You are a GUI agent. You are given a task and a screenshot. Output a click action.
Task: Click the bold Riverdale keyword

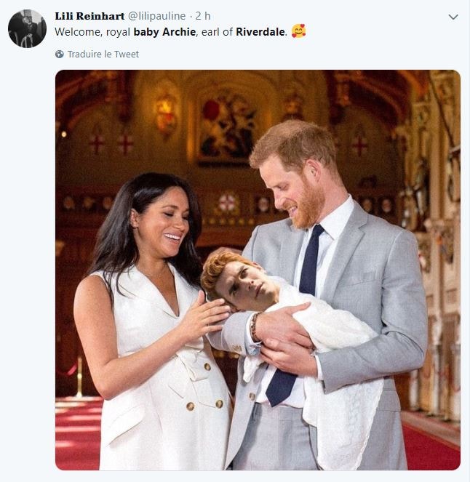tap(260, 32)
